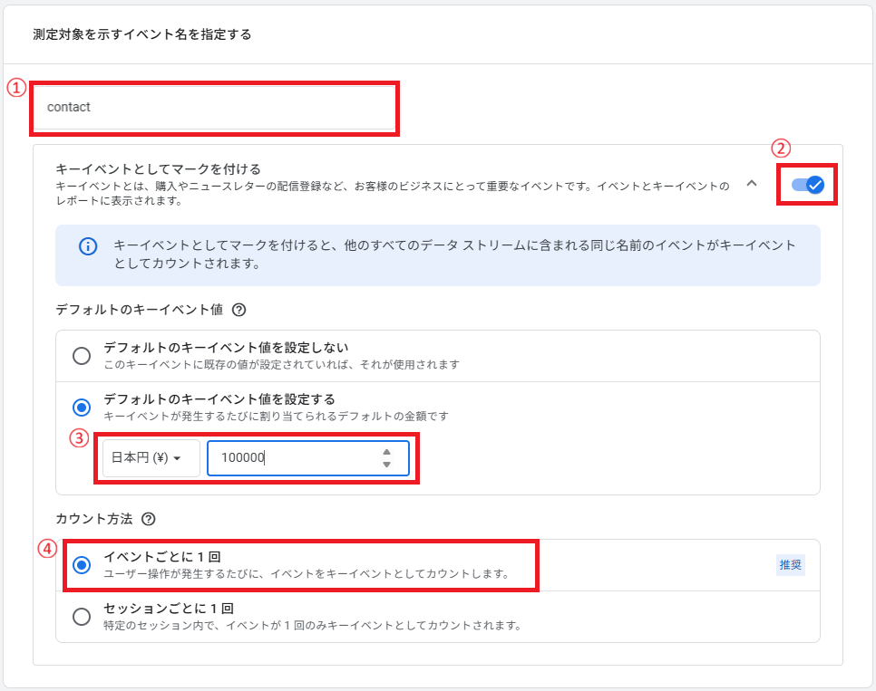Click the 推奨 recommended badge
Image resolution: width=876 pixels, height=691 pixels.
coord(790,565)
